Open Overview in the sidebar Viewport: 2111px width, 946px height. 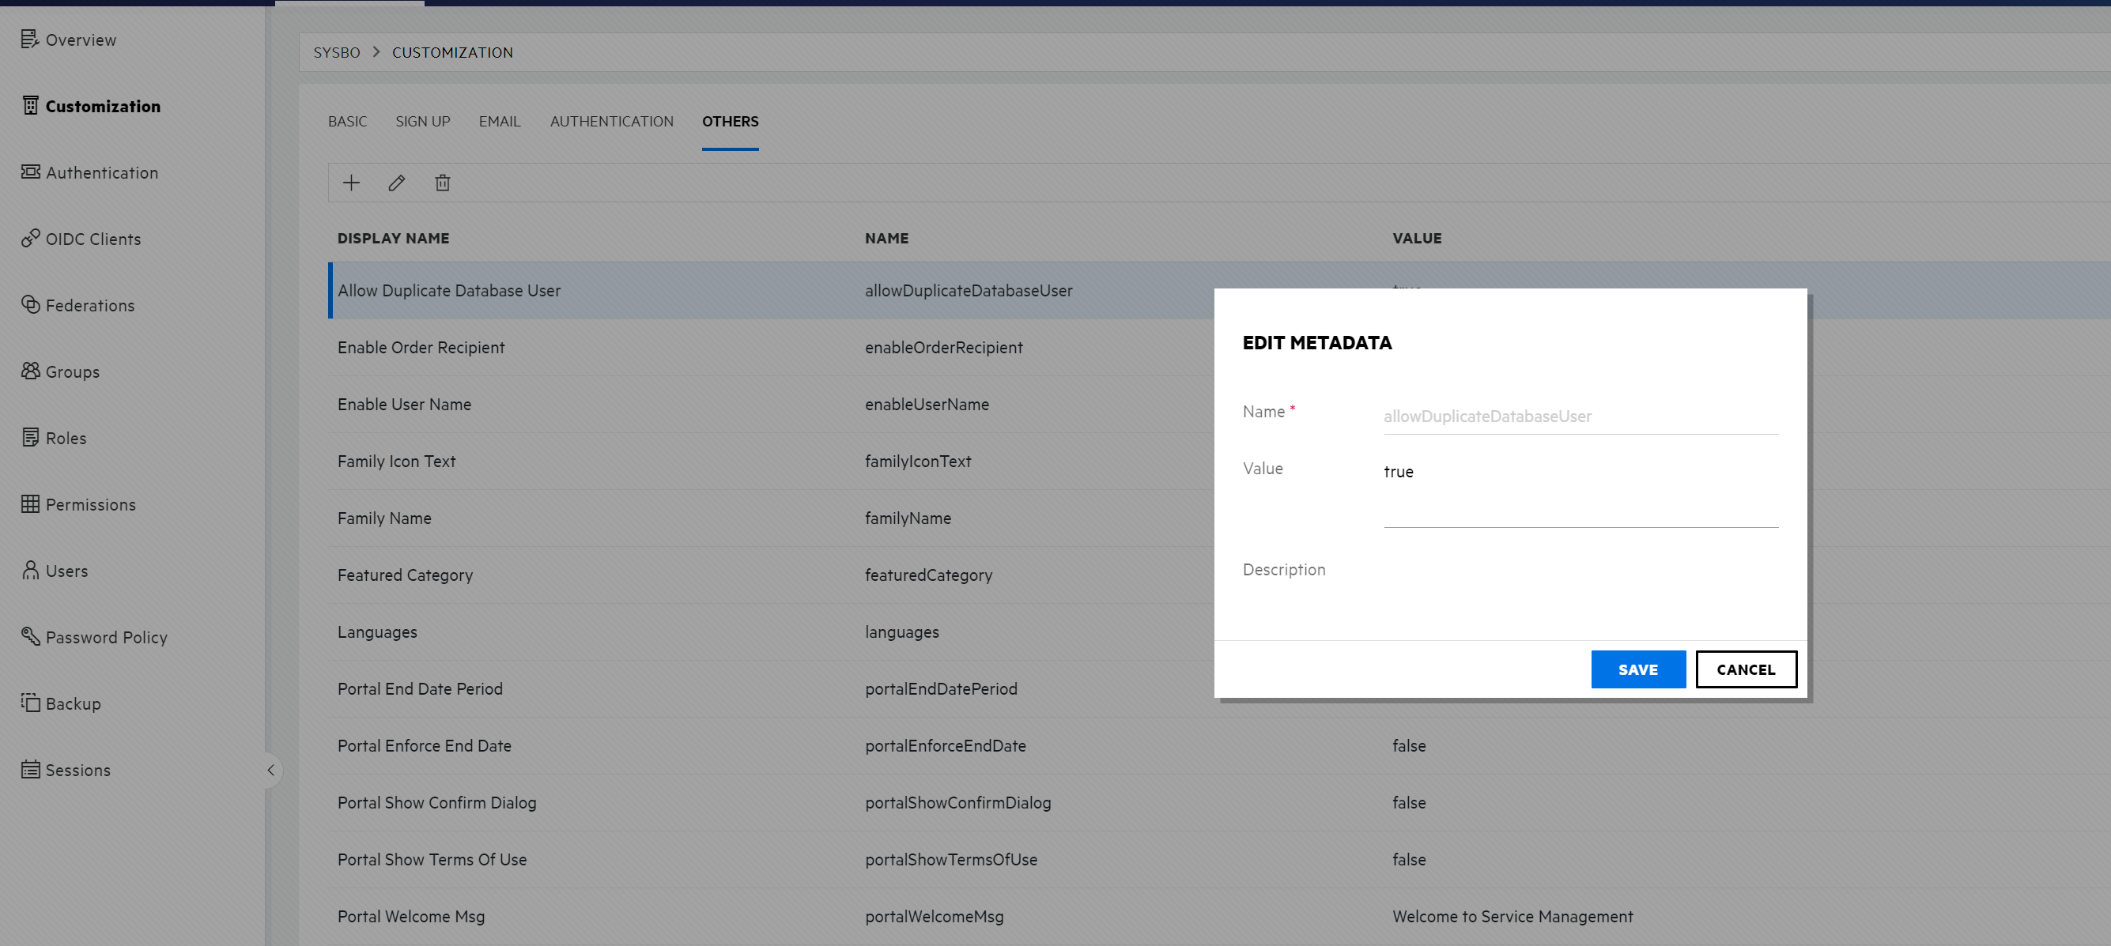81,40
